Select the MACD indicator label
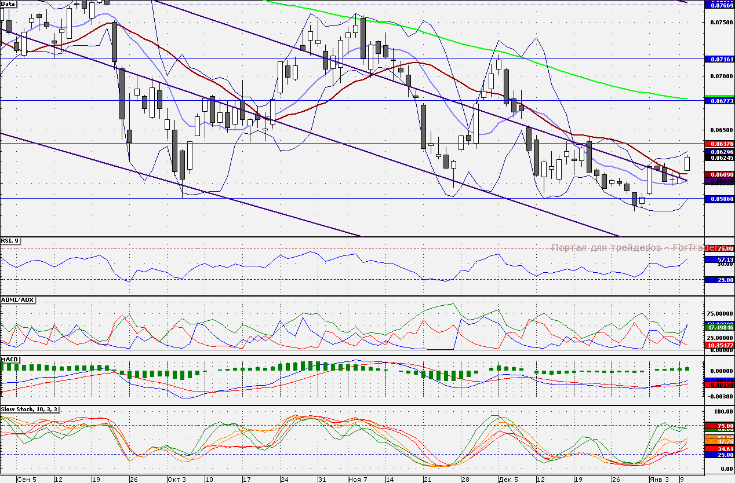Image resolution: width=735 pixels, height=483 pixels. 10,360
